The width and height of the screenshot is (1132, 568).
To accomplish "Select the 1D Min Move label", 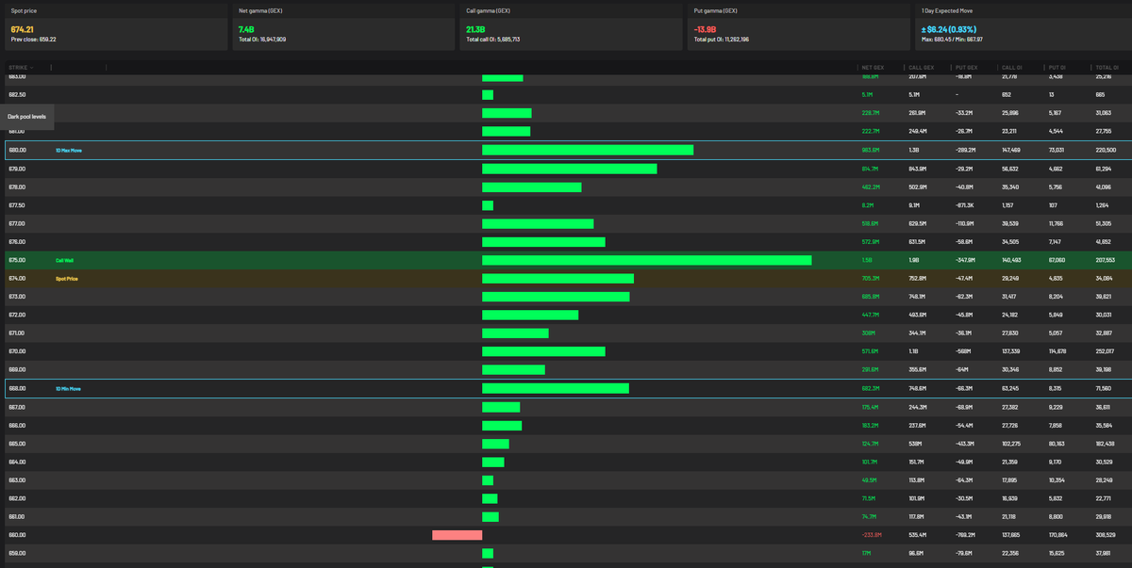I will tap(68, 388).
